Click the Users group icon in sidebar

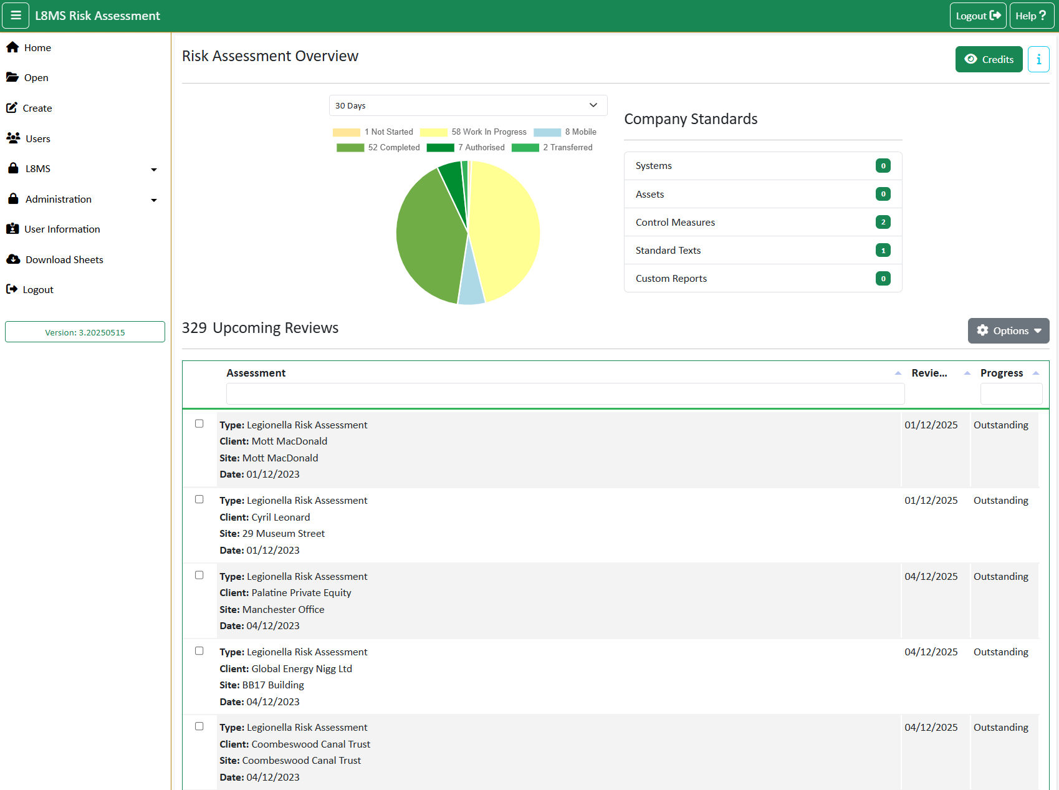click(x=13, y=138)
